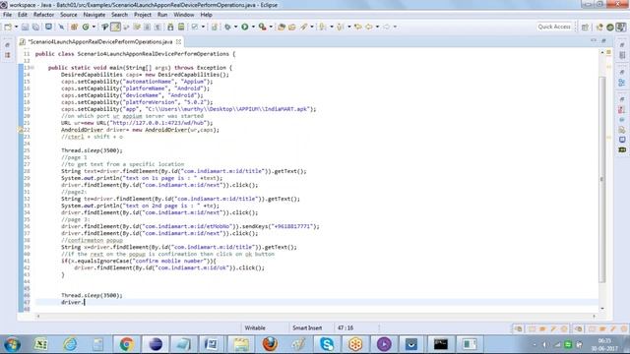Click the Search flashlight toolbar icon

(304, 27)
